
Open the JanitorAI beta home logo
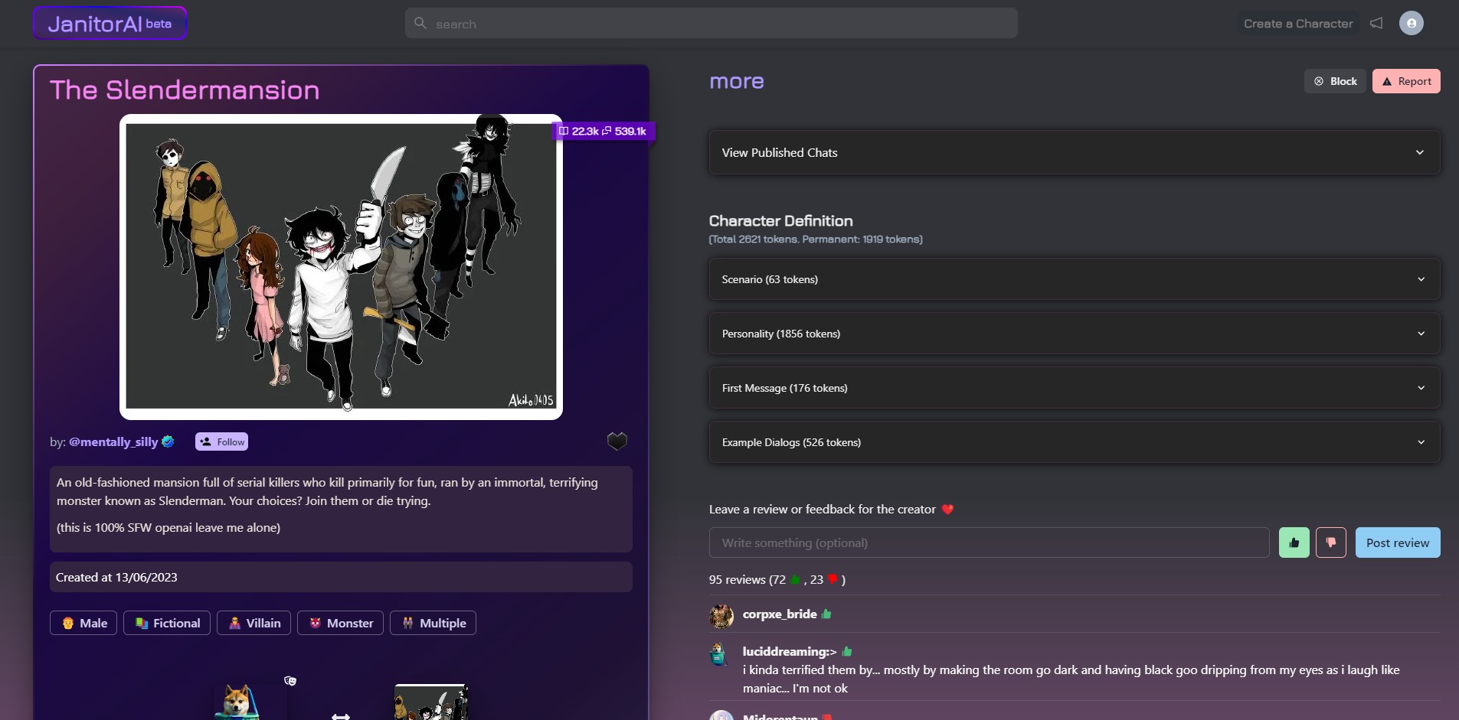[110, 24]
